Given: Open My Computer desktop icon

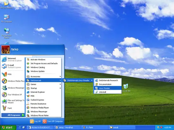Looking at the screenshot, I should point(7,19).
